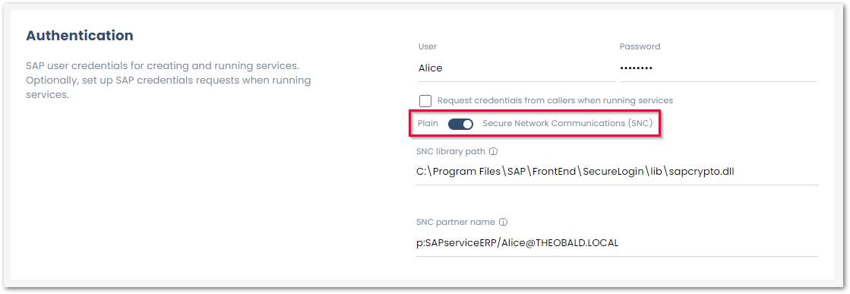Screen dimensions: 850x294
Task: Click the Authentication section heading
Action: [80, 36]
